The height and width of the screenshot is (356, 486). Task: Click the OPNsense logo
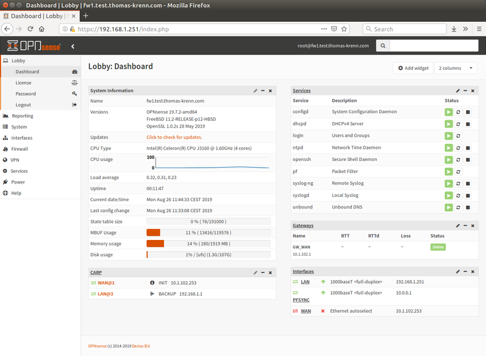click(x=34, y=46)
